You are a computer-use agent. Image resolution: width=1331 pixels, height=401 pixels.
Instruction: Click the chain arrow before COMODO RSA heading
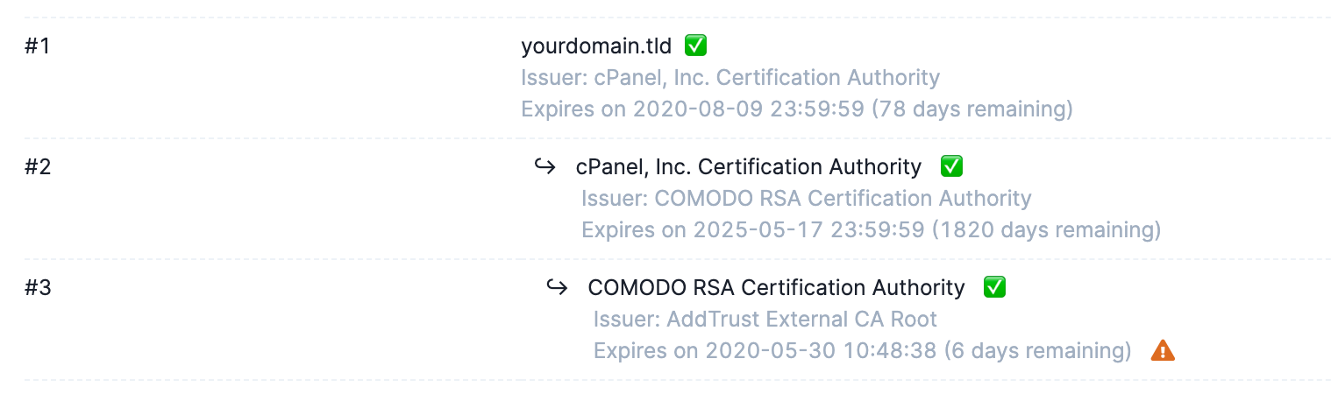[558, 286]
